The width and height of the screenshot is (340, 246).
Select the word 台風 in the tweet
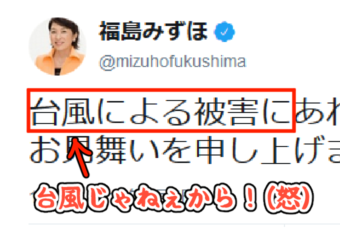62,111
